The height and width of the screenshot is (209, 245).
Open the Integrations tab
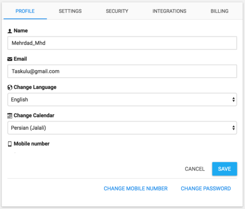click(169, 11)
